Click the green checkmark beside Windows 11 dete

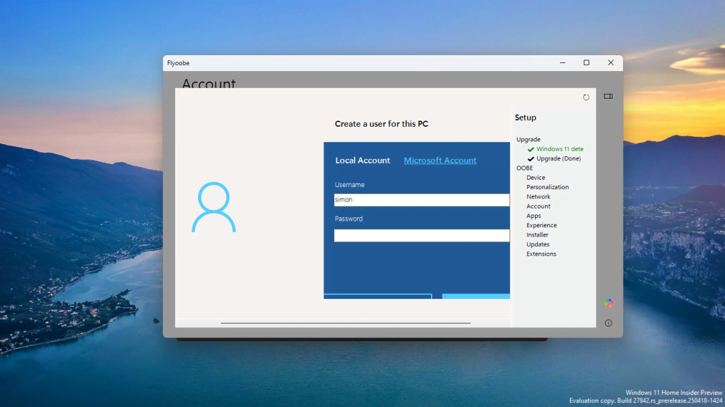click(x=531, y=150)
